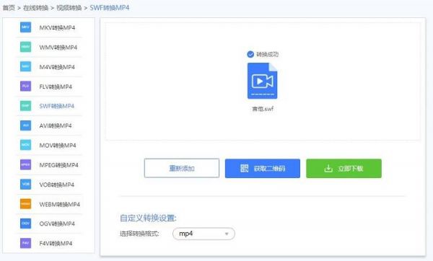Select the active SWF转换MP4 entry
Viewport: 433px width, 261px height.
tap(57, 106)
